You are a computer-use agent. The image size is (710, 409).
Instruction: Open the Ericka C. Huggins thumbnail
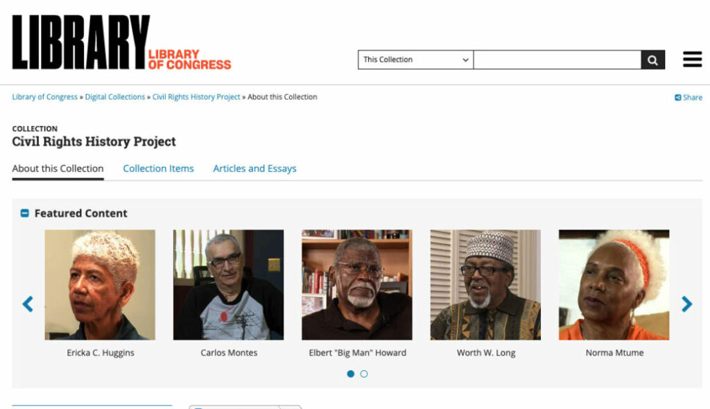pos(100,285)
